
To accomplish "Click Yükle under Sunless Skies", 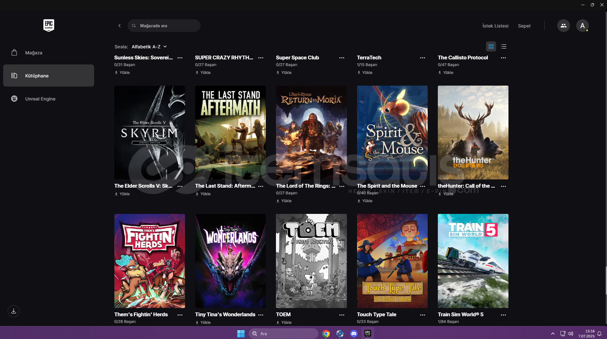I will pos(122,72).
